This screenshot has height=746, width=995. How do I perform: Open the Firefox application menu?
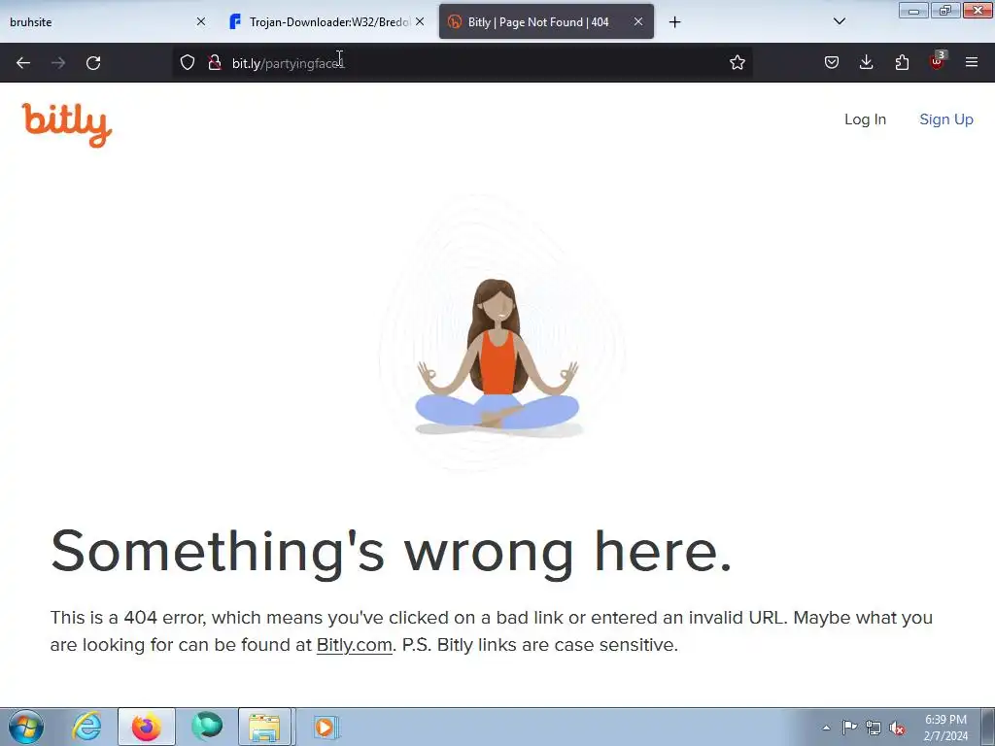[x=972, y=62]
